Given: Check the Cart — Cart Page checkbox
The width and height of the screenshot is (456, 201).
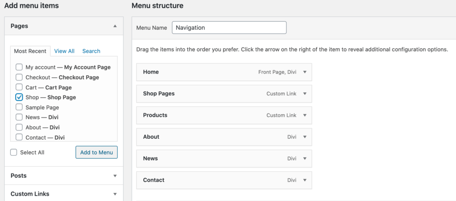Looking at the screenshot, I should [19, 87].
